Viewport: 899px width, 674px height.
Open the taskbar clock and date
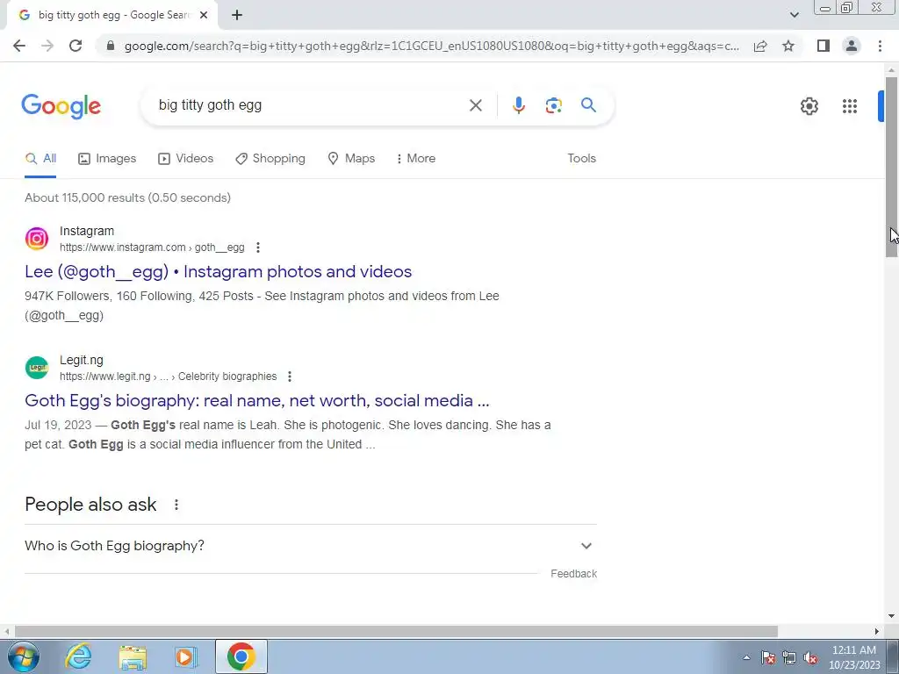pyautogui.click(x=854, y=657)
